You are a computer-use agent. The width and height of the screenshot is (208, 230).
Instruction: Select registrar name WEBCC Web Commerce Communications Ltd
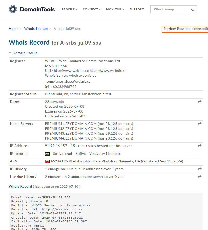pos(82,61)
